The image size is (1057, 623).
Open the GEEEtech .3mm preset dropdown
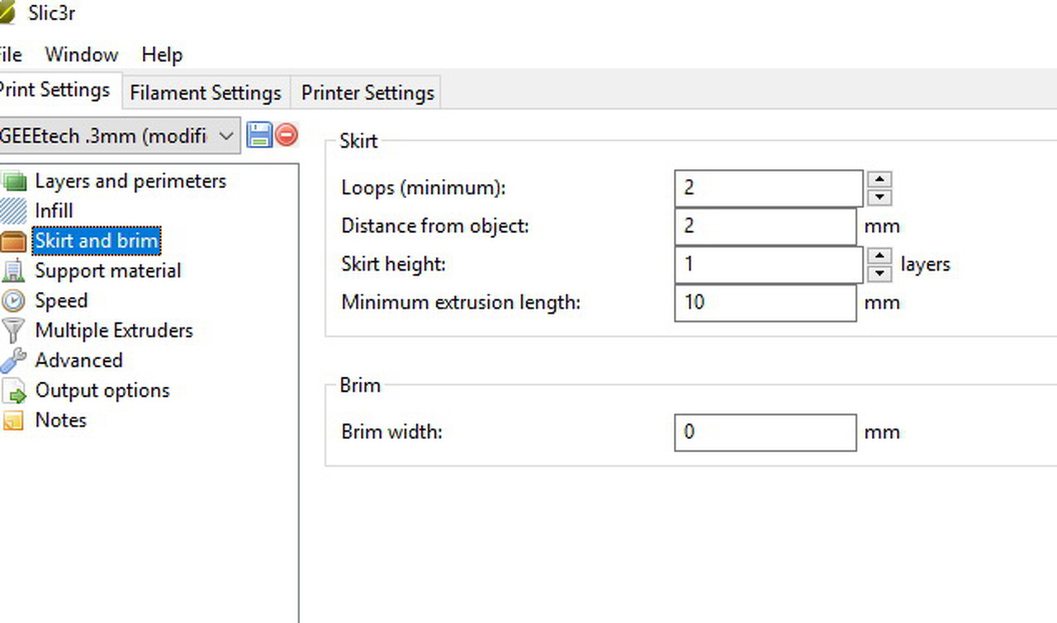coord(119,135)
